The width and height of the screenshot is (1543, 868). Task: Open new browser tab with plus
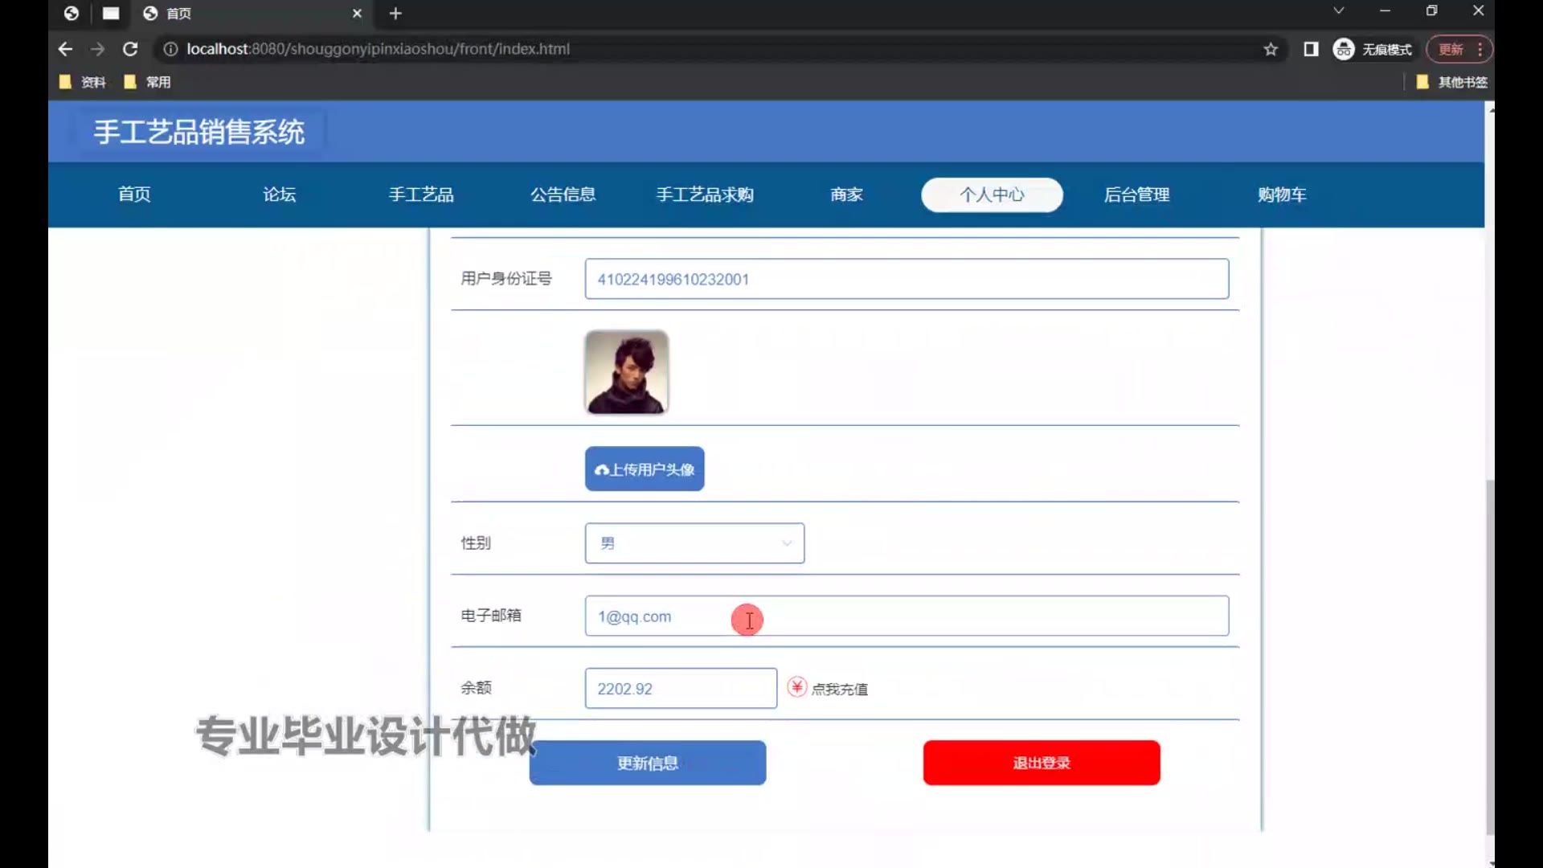pyautogui.click(x=395, y=14)
